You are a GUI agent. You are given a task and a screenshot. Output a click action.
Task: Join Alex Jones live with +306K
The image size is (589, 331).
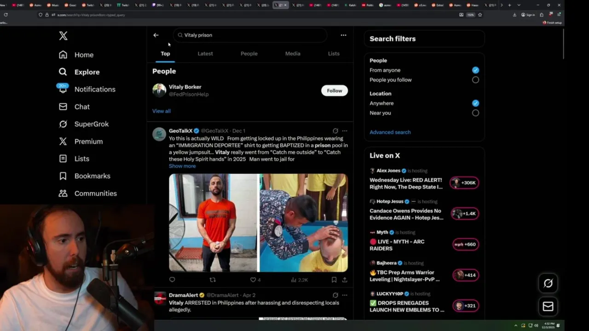[x=464, y=183]
